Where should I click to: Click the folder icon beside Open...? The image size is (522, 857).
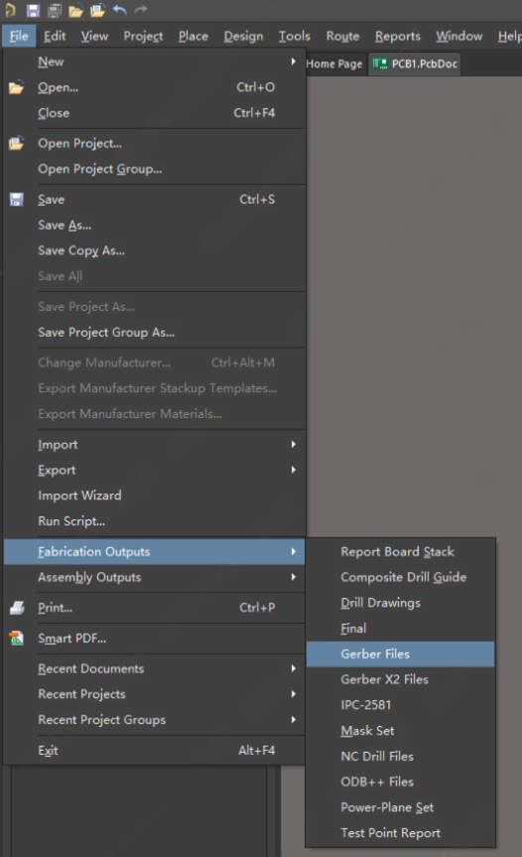pyautogui.click(x=17, y=87)
